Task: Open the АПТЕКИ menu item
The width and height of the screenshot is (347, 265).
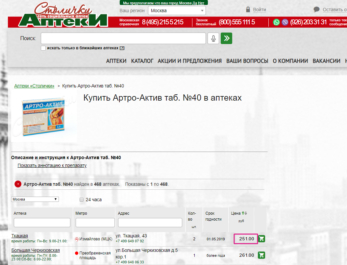Action: point(116,61)
